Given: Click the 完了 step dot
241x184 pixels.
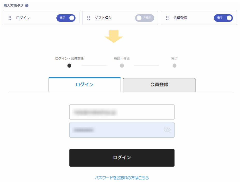Looking at the screenshot, I should tap(175, 66).
